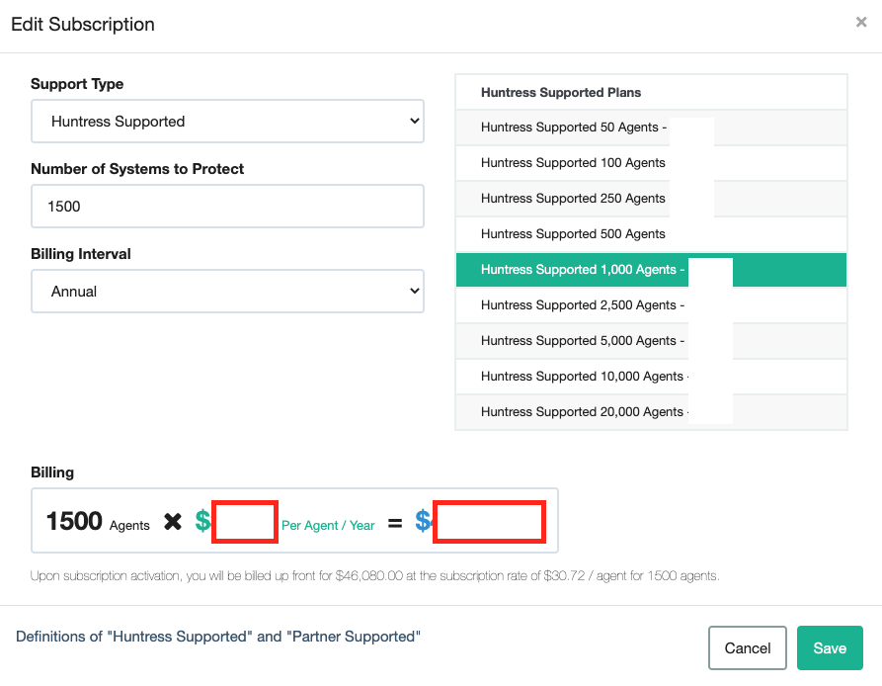Click the Billing section heading

[52, 472]
